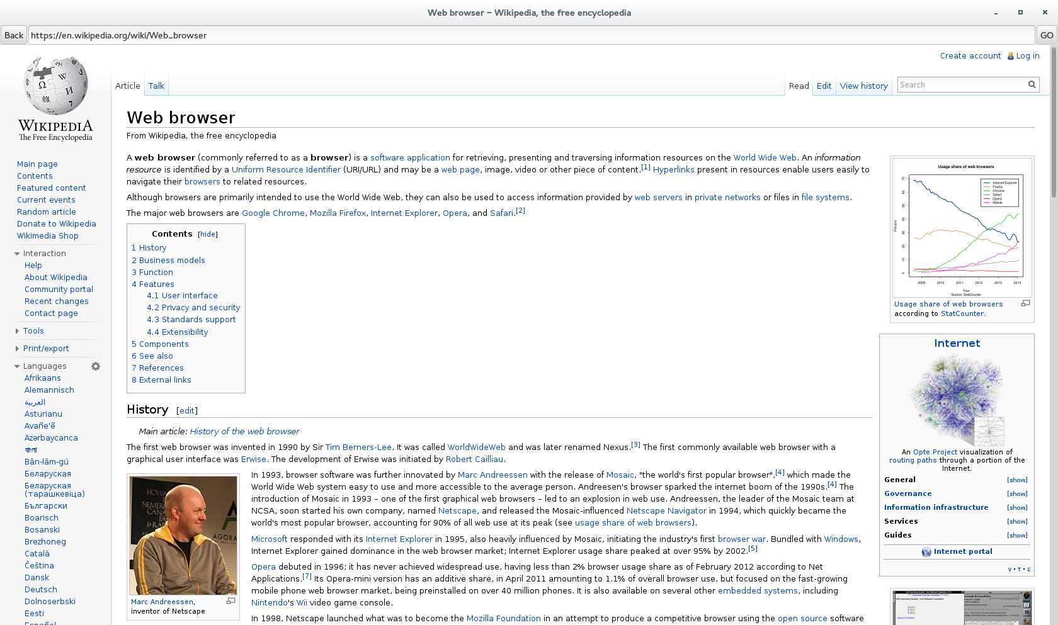1058x625 pixels.
Task: Click the Internet portal globe icon
Action: (926, 552)
